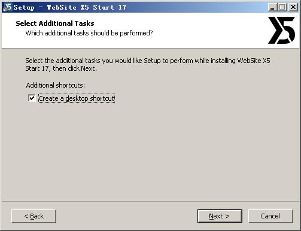
Task: Click the empty gray area below the checkbox
Action: click(150, 150)
